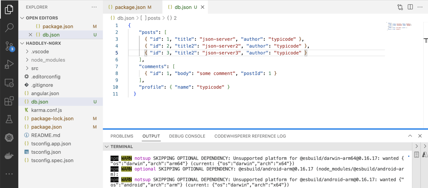The width and height of the screenshot is (428, 188).
Task: Click the split editor right icon
Action: pos(410,7)
